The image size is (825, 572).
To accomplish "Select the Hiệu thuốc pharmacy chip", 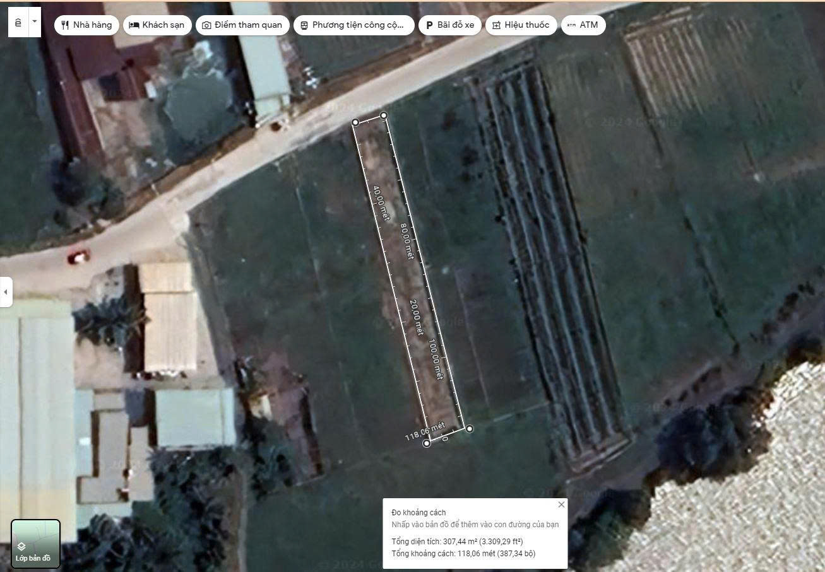I will 521,25.
